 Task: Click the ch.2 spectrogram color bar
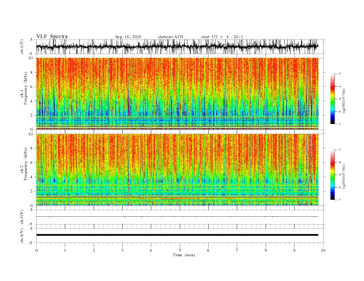(332, 175)
